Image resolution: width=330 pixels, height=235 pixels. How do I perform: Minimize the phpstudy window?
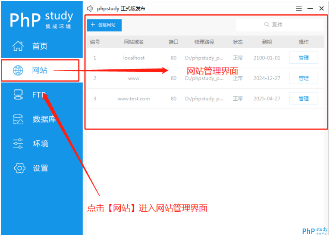pyautogui.click(x=310, y=9)
